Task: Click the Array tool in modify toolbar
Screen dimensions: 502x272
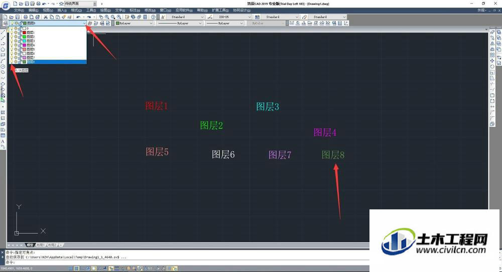Action: point(492,55)
